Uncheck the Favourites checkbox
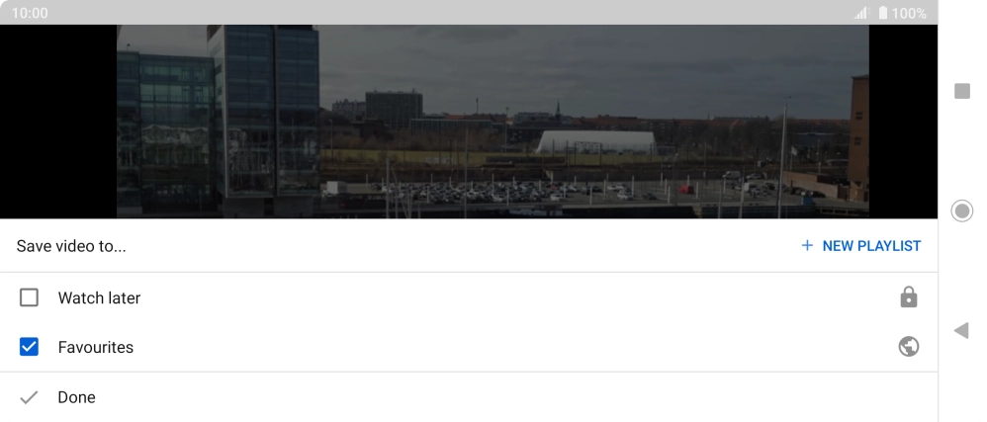 click(29, 347)
